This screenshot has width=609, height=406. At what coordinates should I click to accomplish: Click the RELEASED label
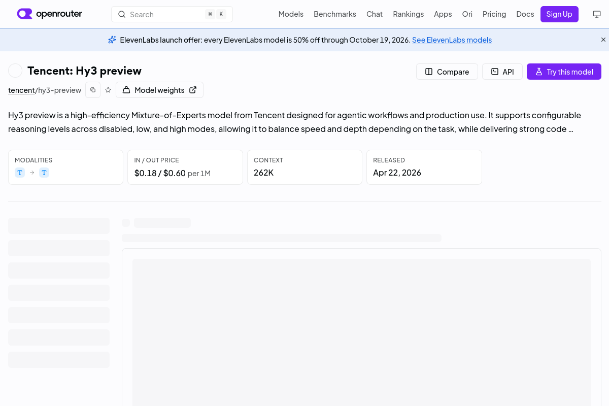389,160
